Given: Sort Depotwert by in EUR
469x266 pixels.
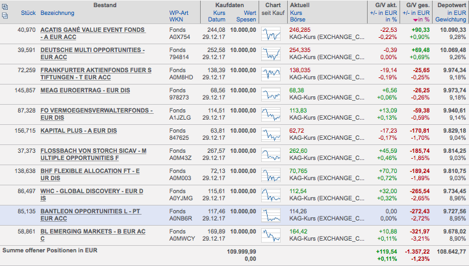Looking at the screenshot, I should point(457,13).
